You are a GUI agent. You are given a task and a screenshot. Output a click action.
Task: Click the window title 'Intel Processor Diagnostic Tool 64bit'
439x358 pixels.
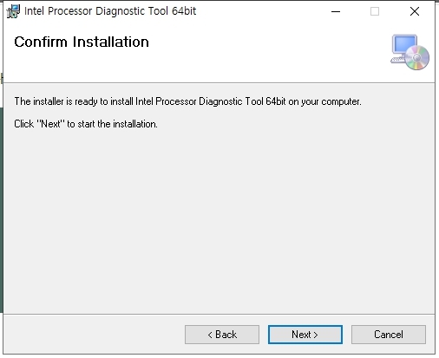(110, 11)
